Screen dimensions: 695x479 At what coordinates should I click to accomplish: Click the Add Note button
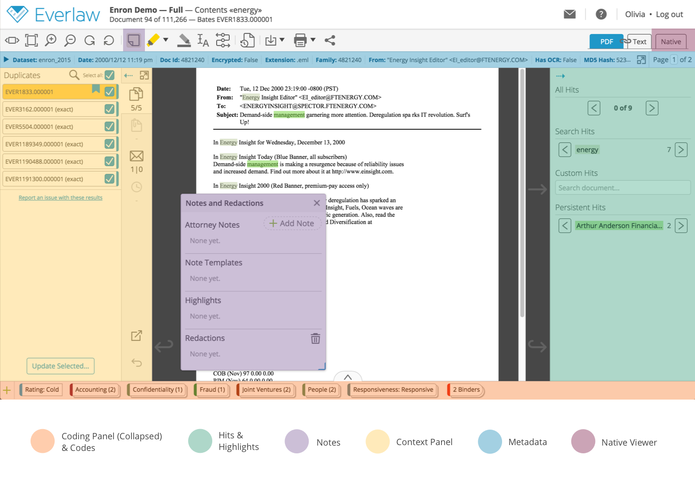(x=292, y=223)
